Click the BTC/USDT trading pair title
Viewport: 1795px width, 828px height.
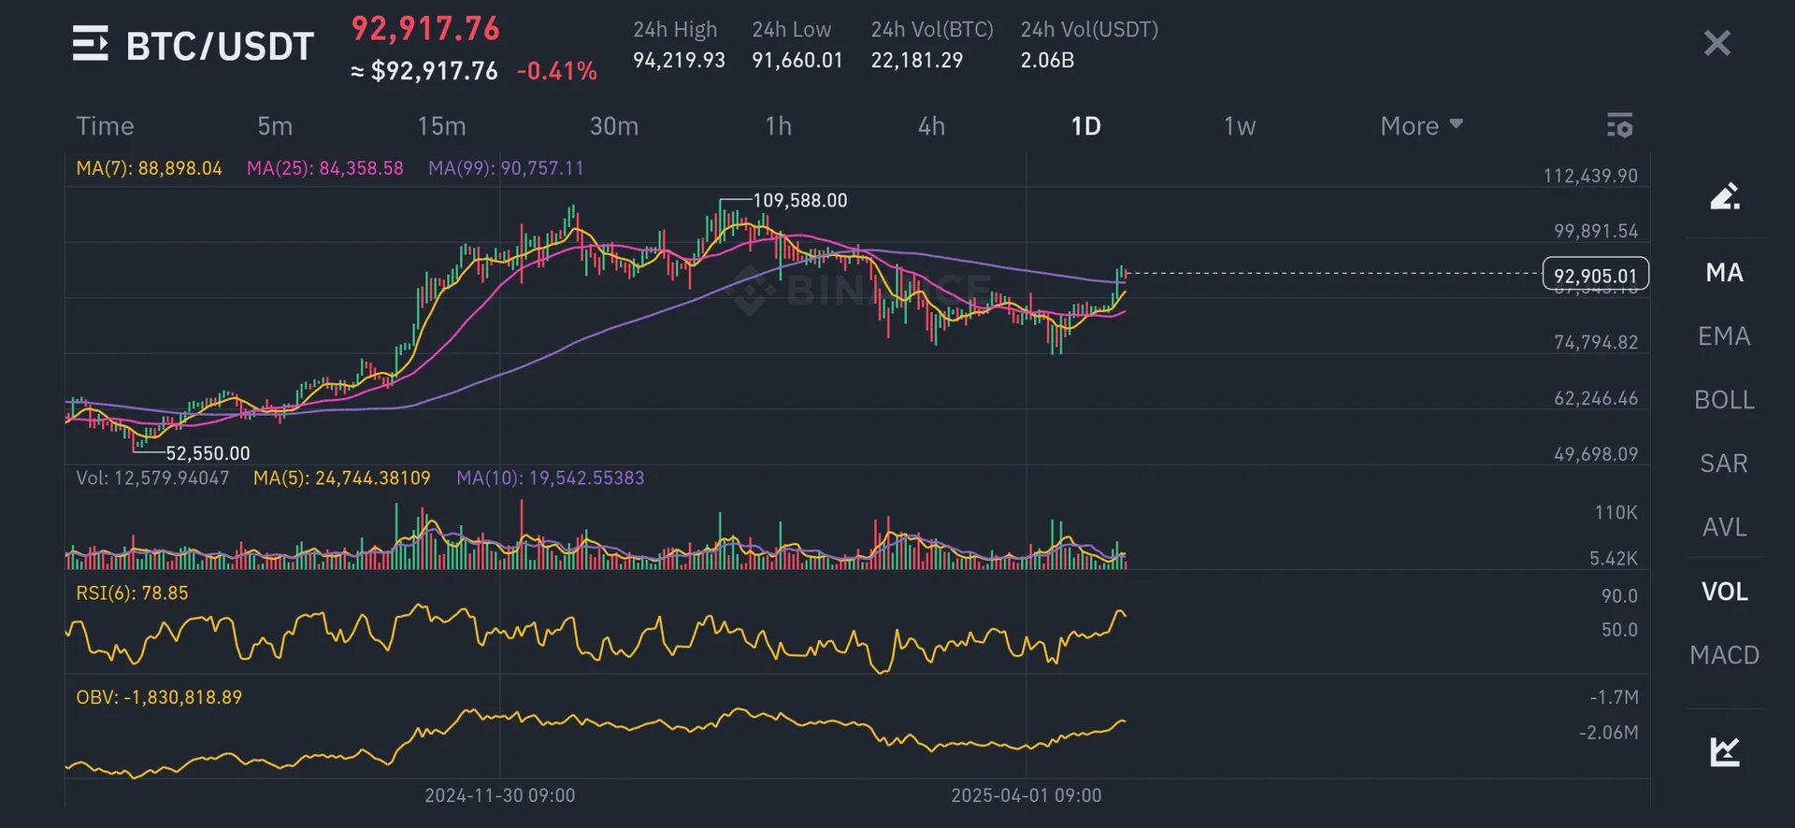[220, 46]
